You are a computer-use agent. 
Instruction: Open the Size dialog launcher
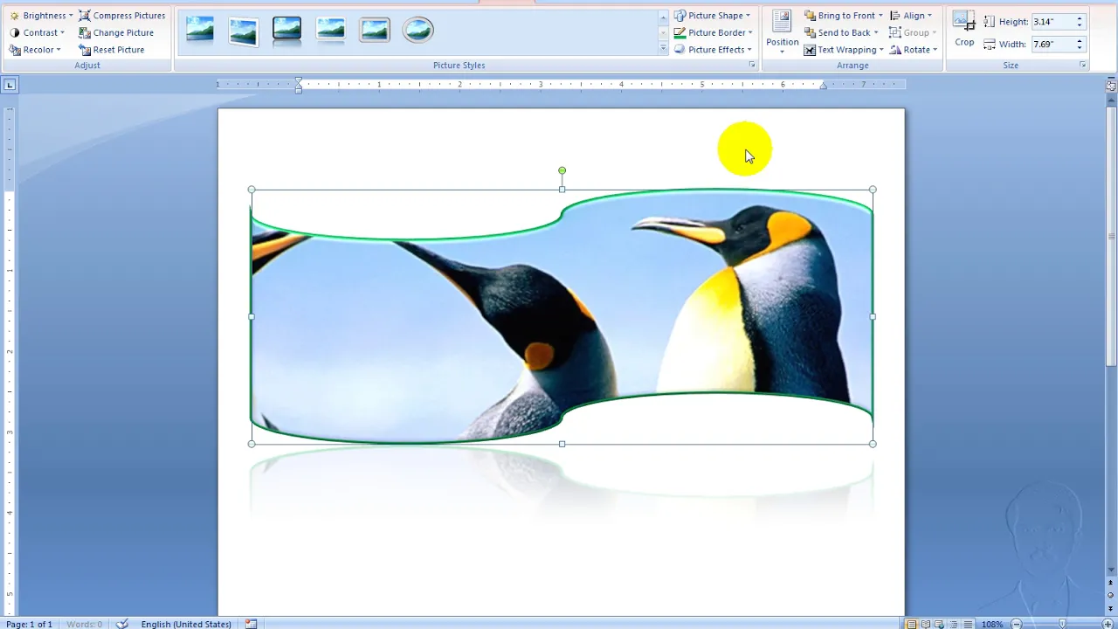click(1083, 66)
